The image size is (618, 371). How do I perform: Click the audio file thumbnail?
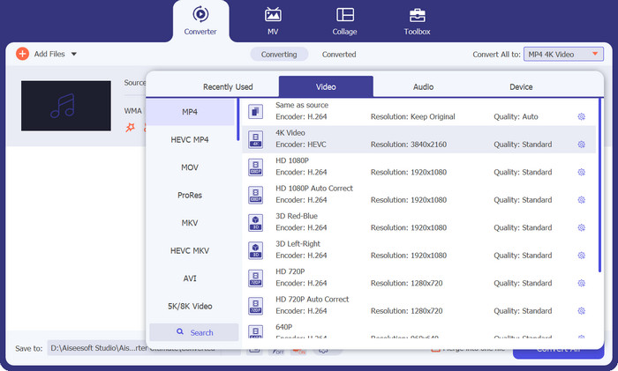coord(66,106)
